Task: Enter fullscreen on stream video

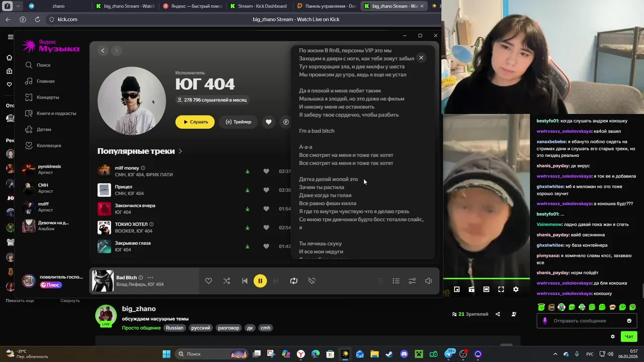Action: pyautogui.click(x=501, y=289)
